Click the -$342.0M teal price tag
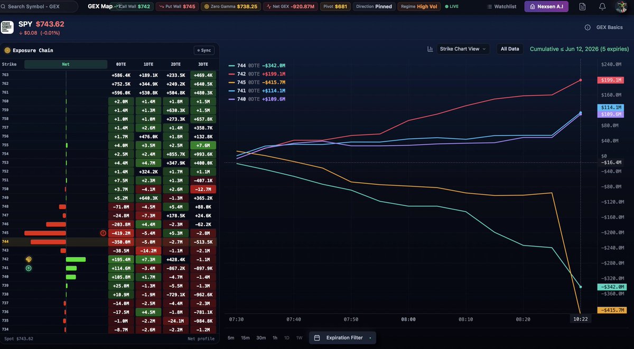 (x=611, y=287)
